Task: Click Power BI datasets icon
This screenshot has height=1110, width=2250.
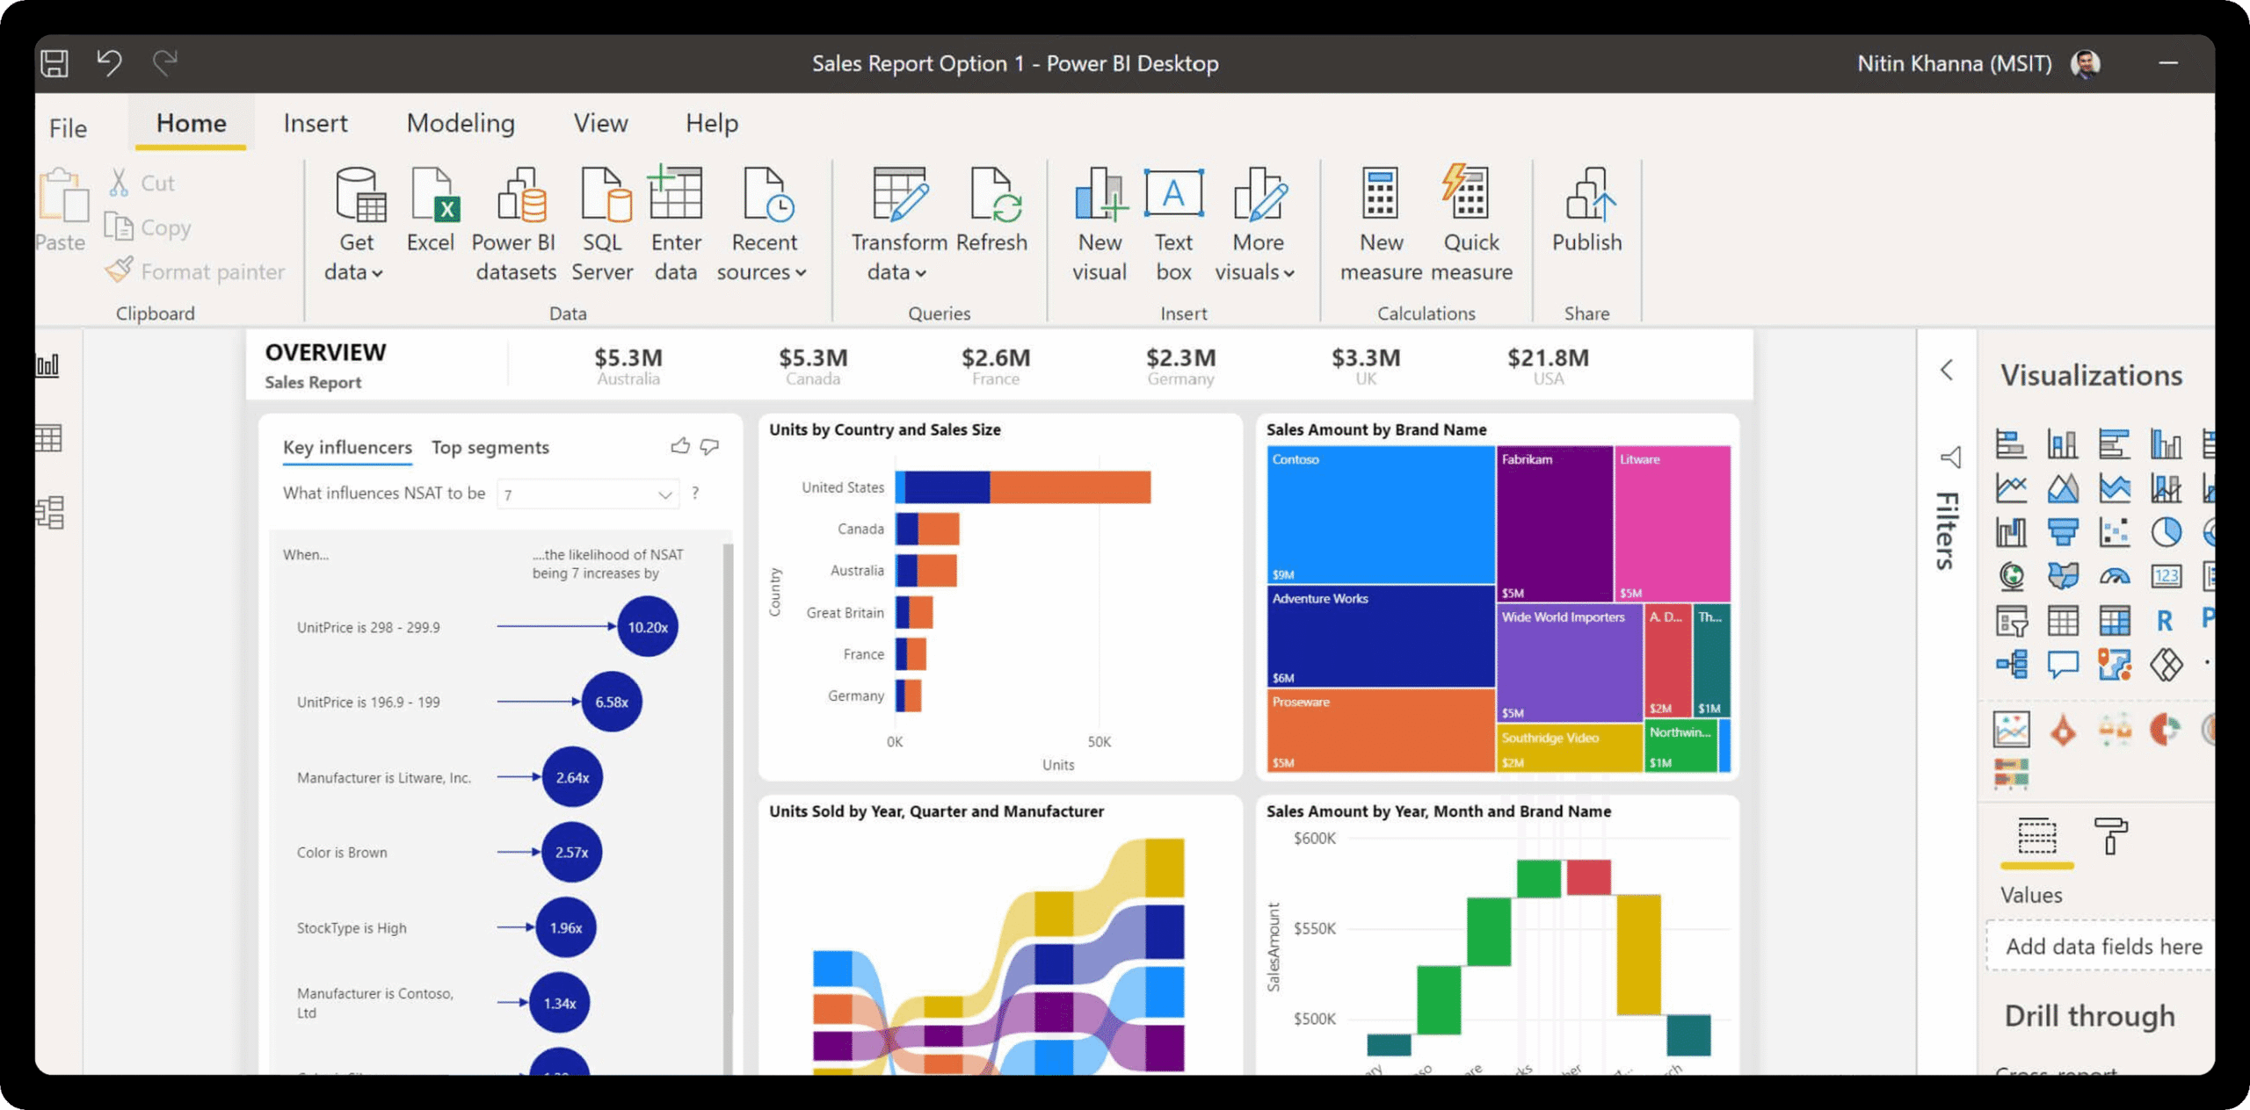Action: tap(515, 224)
